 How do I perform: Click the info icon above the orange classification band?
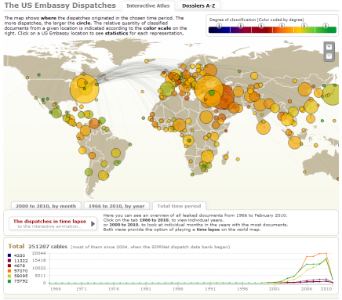click(x=282, y=26)
